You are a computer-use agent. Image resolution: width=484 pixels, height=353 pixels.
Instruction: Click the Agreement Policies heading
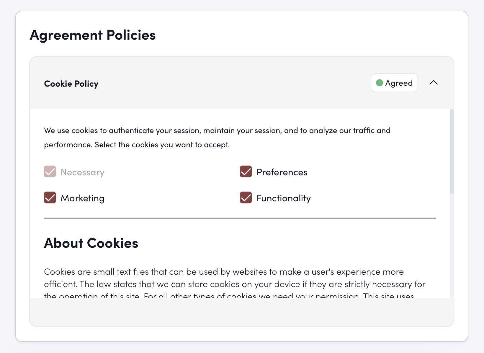[x=93, y=35]
